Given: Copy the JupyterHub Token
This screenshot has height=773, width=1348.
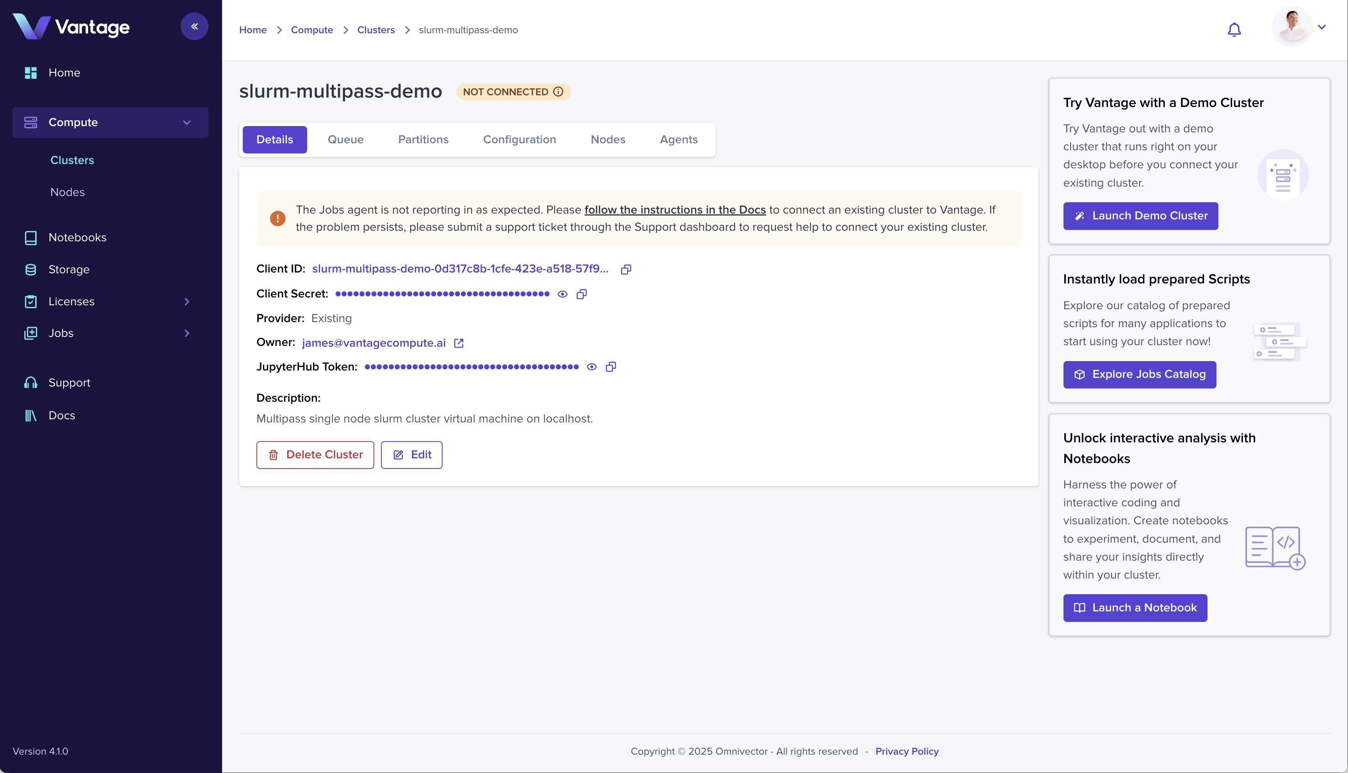Looking at the screenshot, I should click(x=611, y=367).
